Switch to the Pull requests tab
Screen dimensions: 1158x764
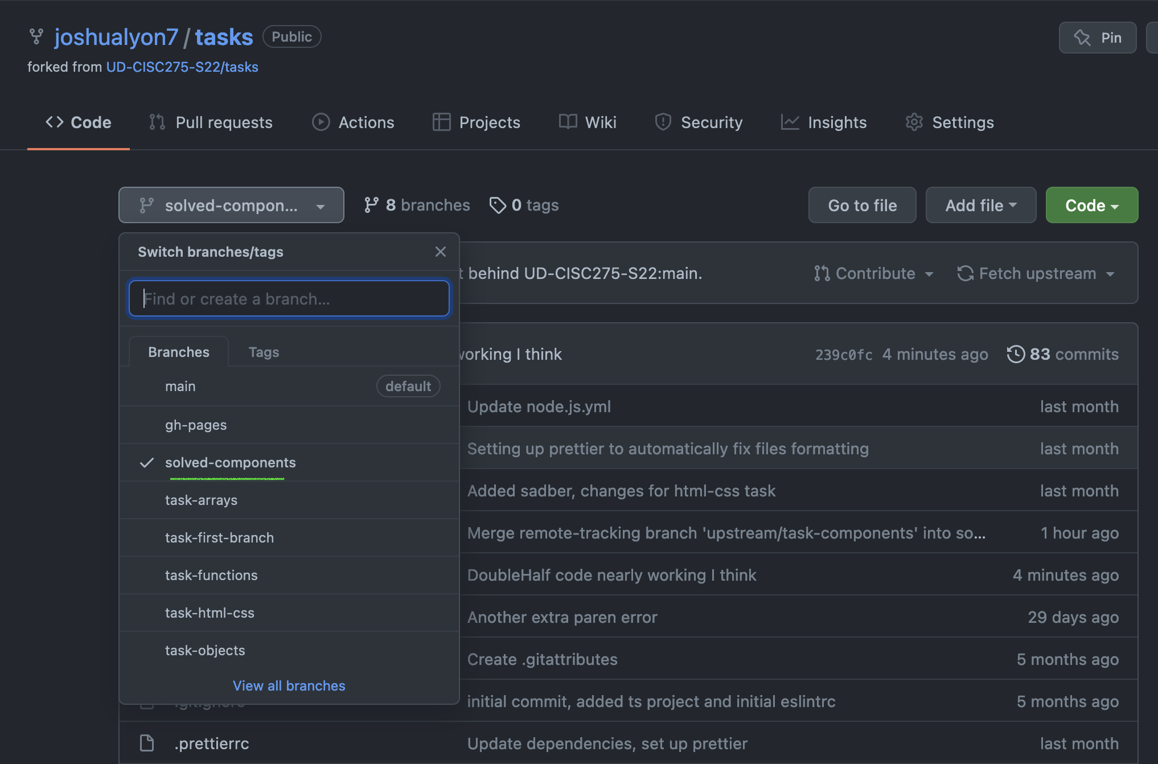211,122
